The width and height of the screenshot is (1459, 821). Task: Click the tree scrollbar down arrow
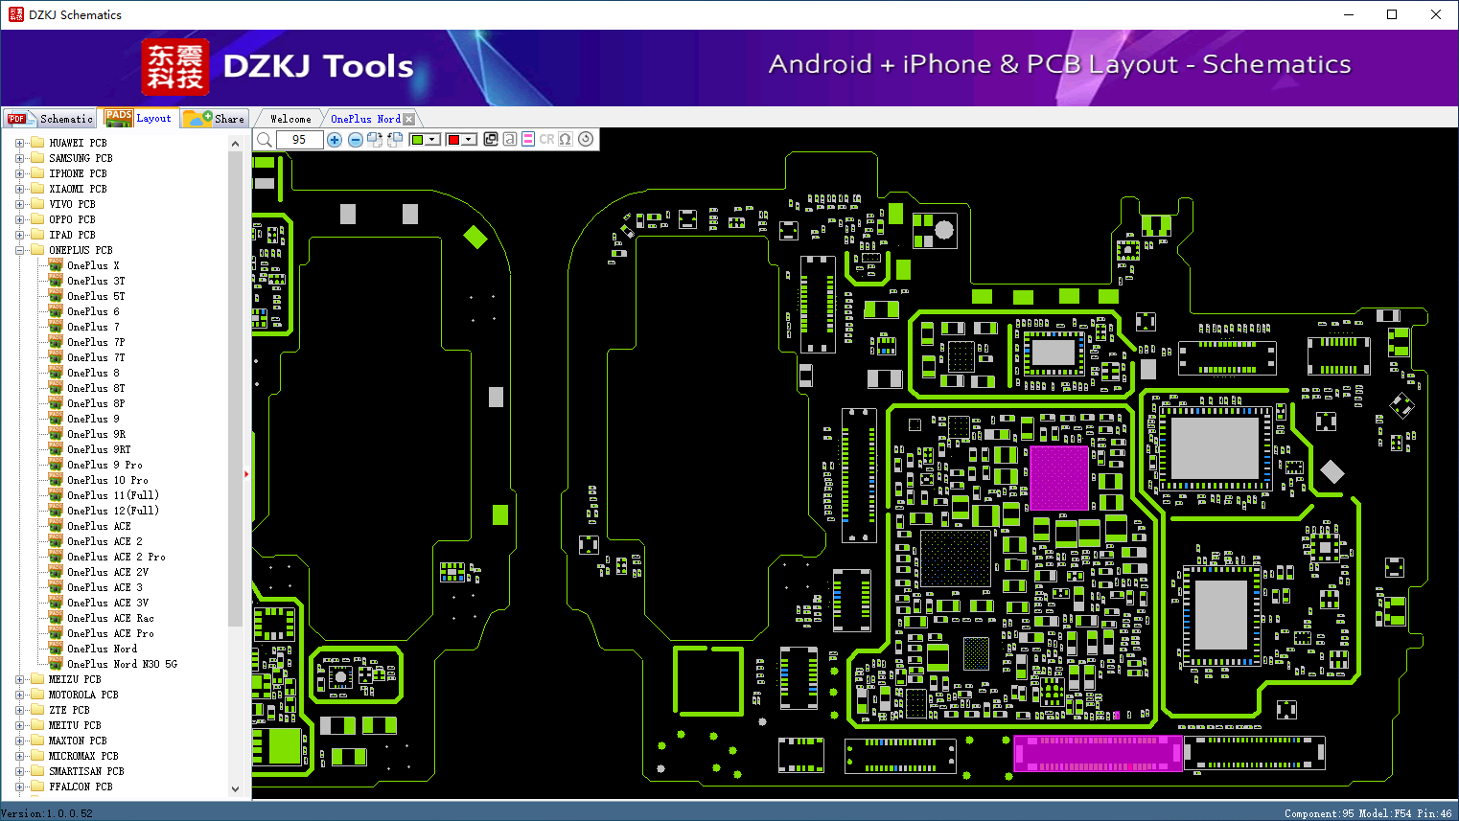(x=236, y=789)
